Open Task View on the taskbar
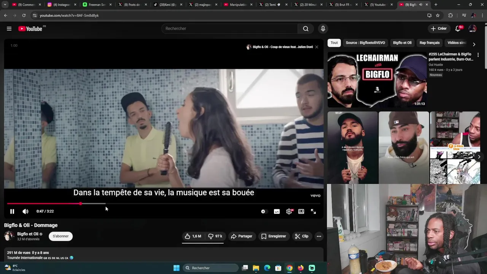 (245, 268)
